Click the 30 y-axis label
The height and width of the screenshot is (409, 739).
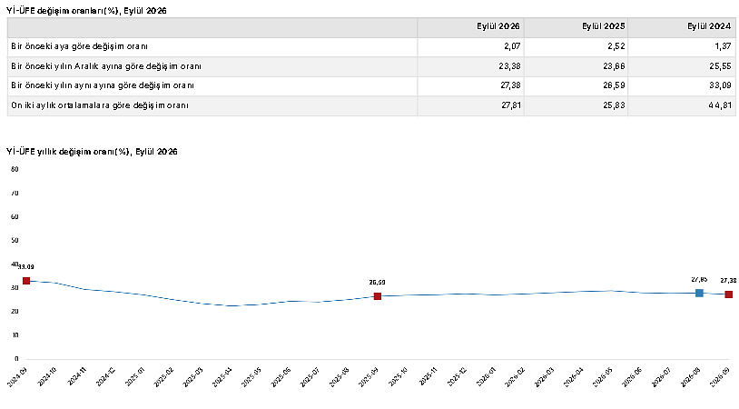point(15,288)
